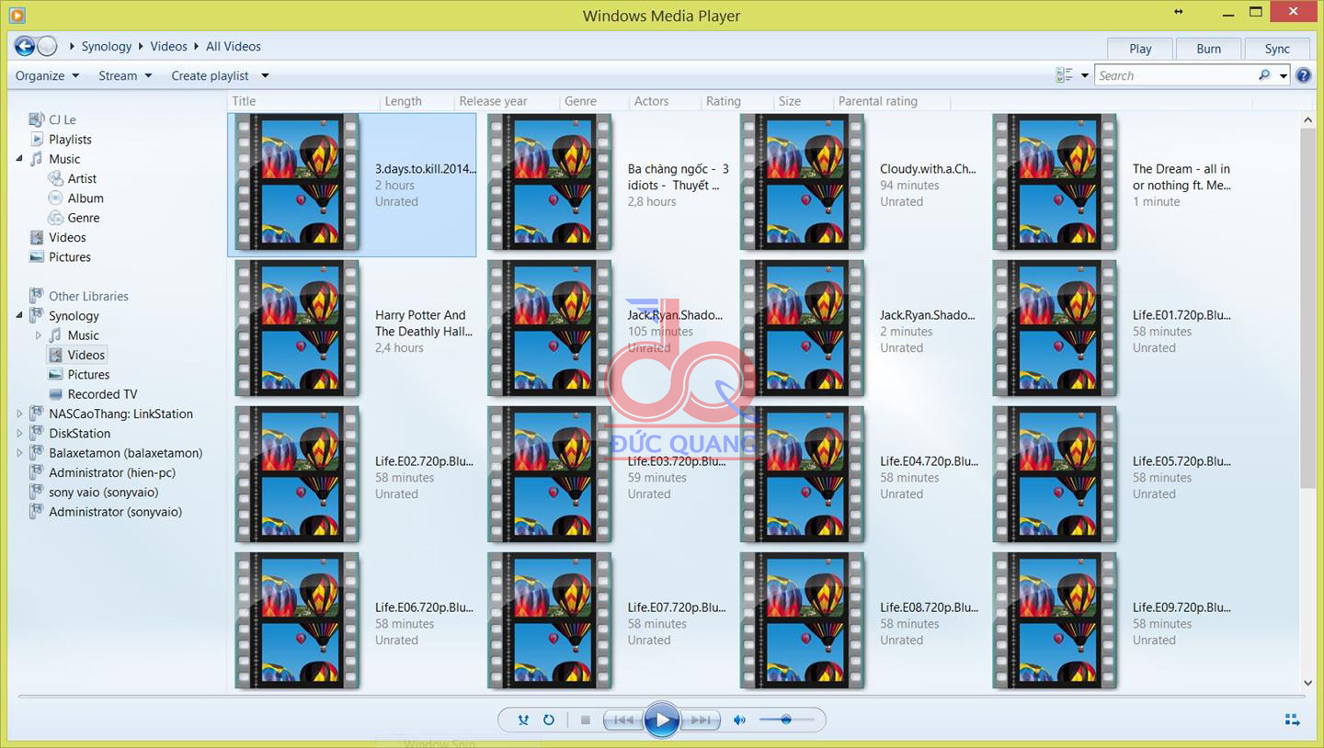Expand NASCaoThang: LinkStation node
The width and height of the screenshot is (1324, 748).
[x=19, y=414]
